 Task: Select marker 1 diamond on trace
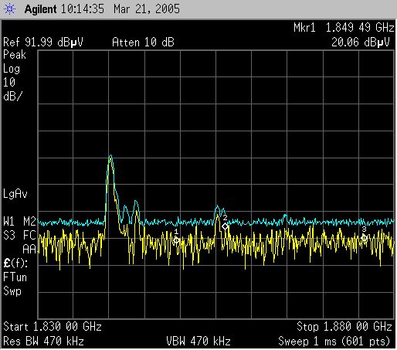[x=176, y=240]
